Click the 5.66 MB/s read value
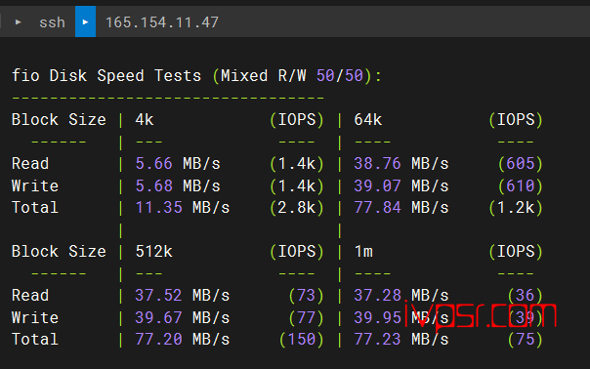 [178, 164]
